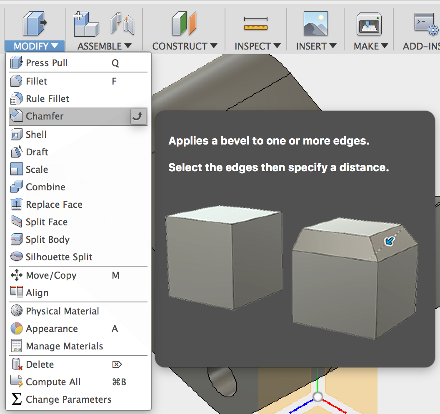Click the Appearance color wheel icon
This screenshot has width=440, height=414.
pyautogui.click(x=16, y=329)
